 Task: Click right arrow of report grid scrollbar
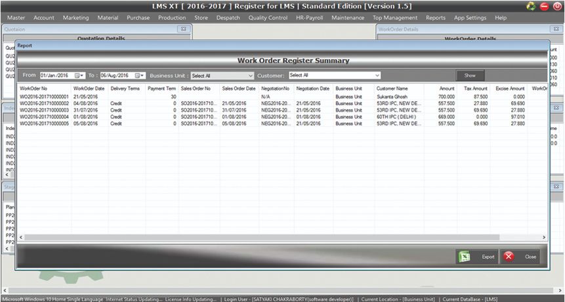544,237
